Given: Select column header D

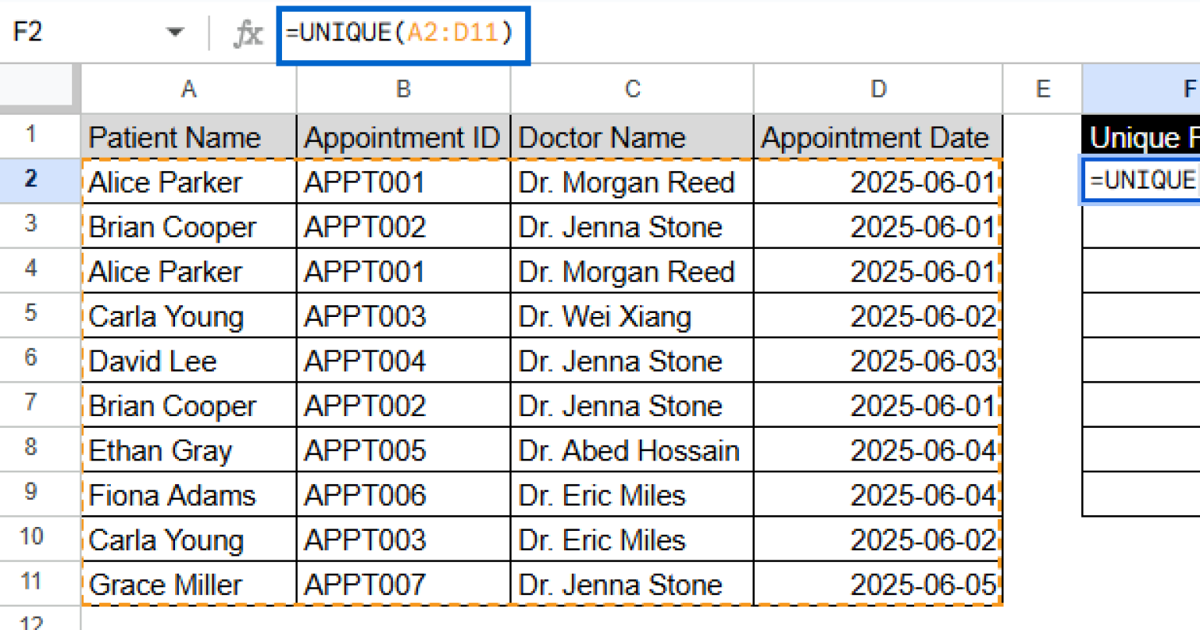Looking at the screenshot, I should point(877,88).
